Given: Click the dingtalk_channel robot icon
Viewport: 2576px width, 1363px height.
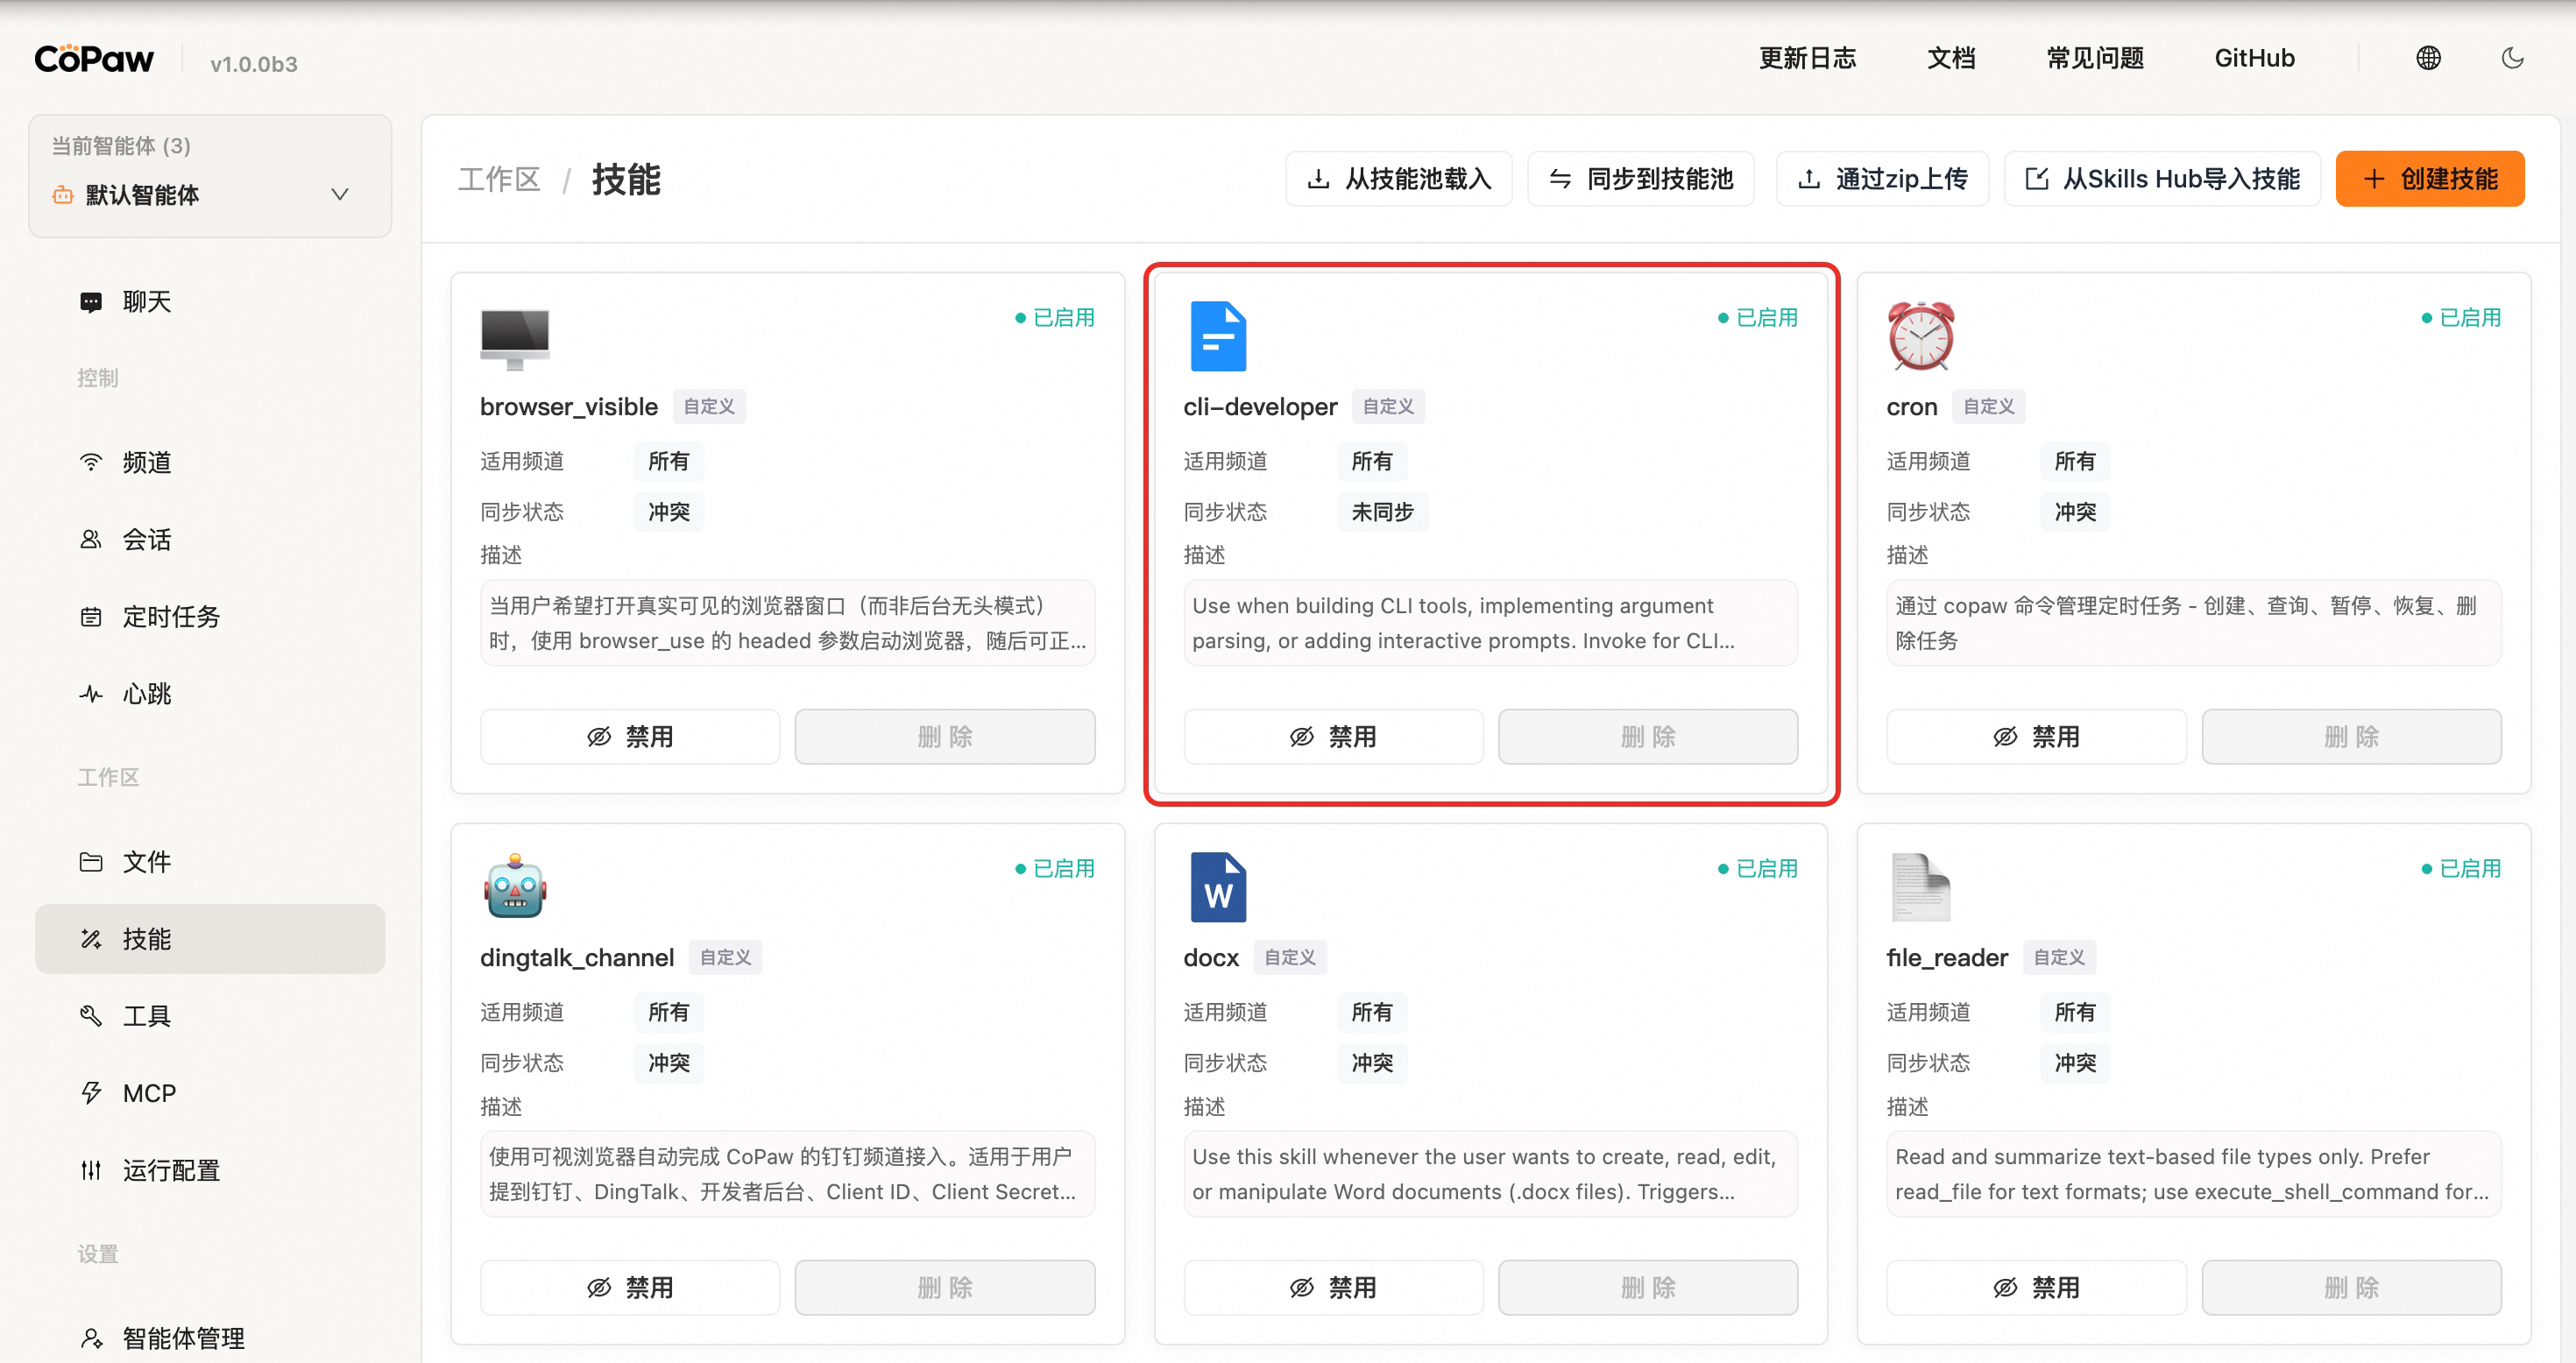Looking at the screenshot, I should (515, 887).
